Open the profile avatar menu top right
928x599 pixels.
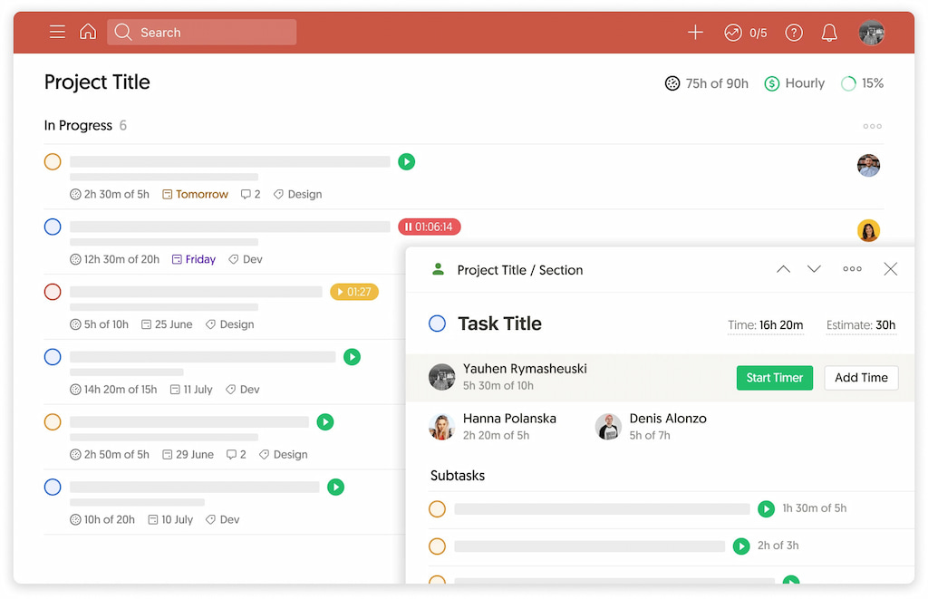(x=871, y=32)
